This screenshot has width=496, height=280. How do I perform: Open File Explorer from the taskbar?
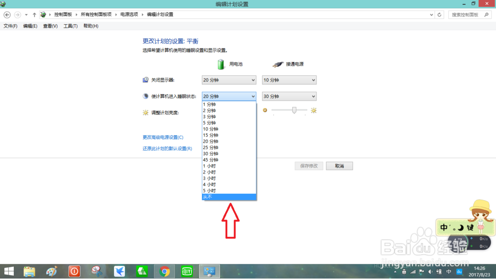[29, 272]
